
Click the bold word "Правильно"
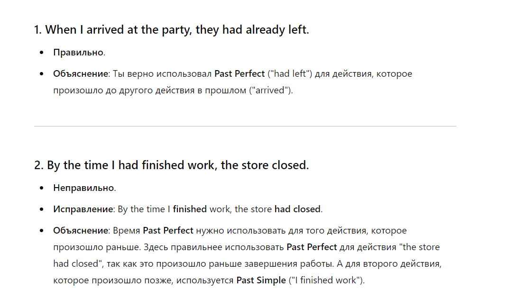(x=78, y=53)
